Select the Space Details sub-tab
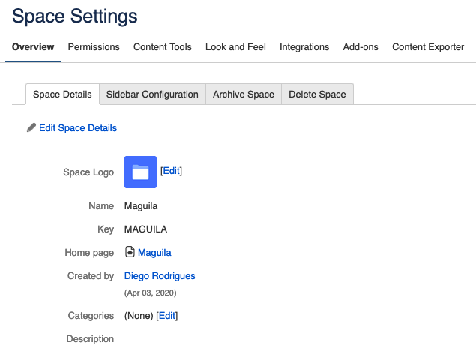This screenshot has width=476, height=348. click(62, 94)
